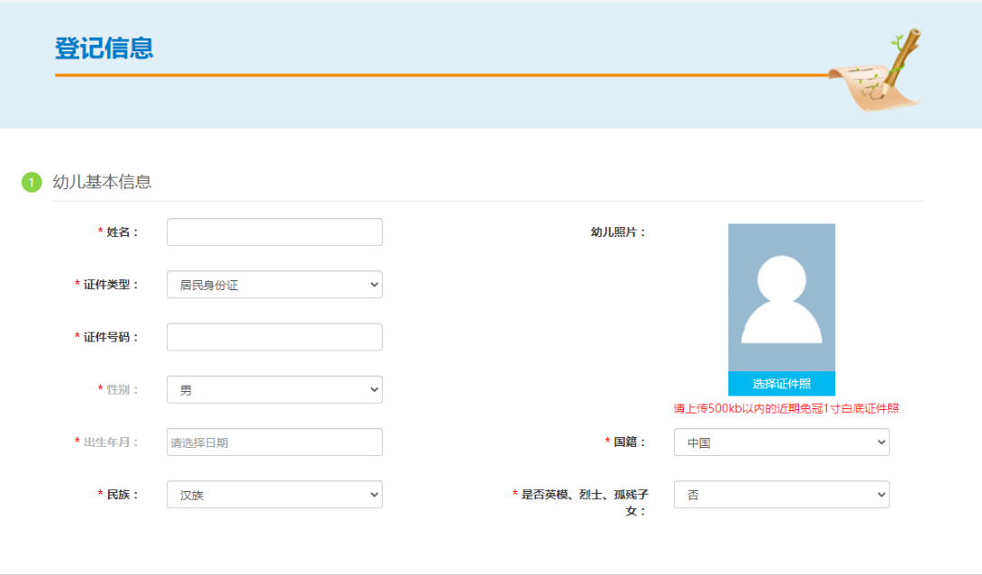Viewport: 982px width, 575px height.
Task: Click the 幼儿基本信息 section title
Action: point(102,182)
